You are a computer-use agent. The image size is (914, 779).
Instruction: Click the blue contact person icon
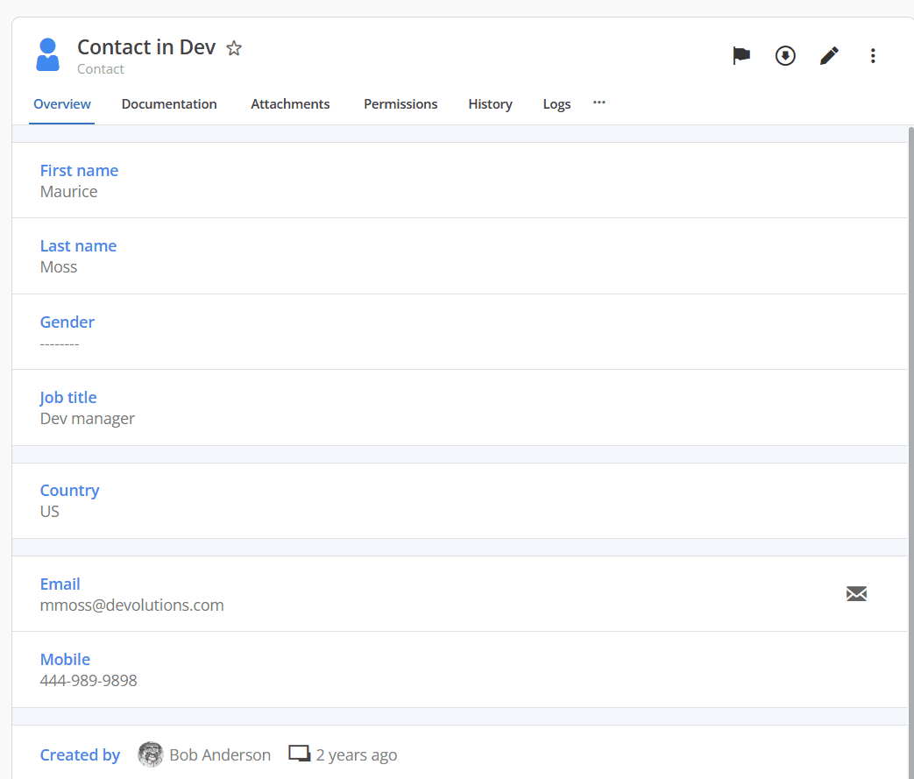[x=48, y=55]
